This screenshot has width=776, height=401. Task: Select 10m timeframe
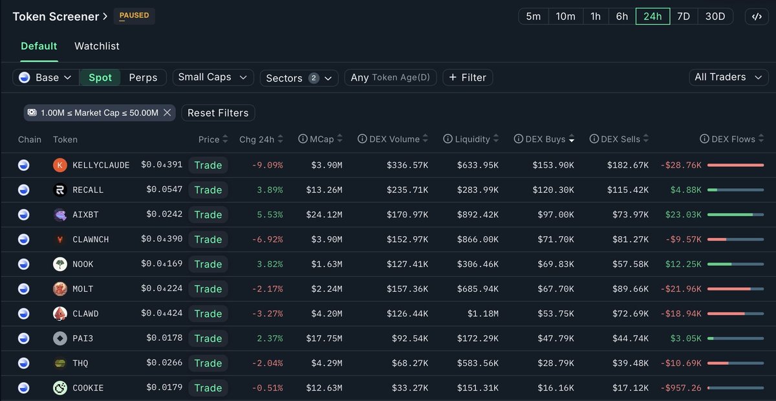click(x=566, y=16)
